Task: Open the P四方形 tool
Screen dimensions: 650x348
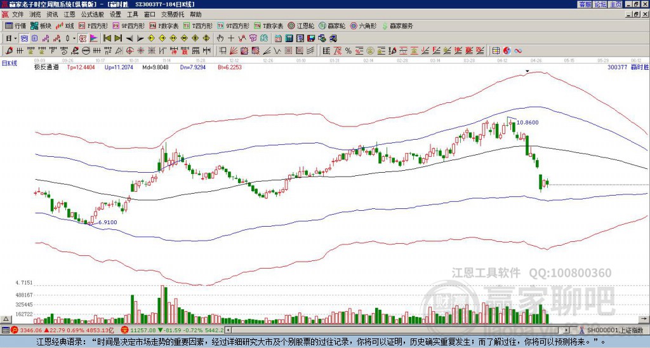Action: (x=93, y=25)
